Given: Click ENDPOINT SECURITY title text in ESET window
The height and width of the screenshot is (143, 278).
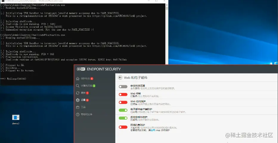Looking at the screenshot, I should 104,69.
